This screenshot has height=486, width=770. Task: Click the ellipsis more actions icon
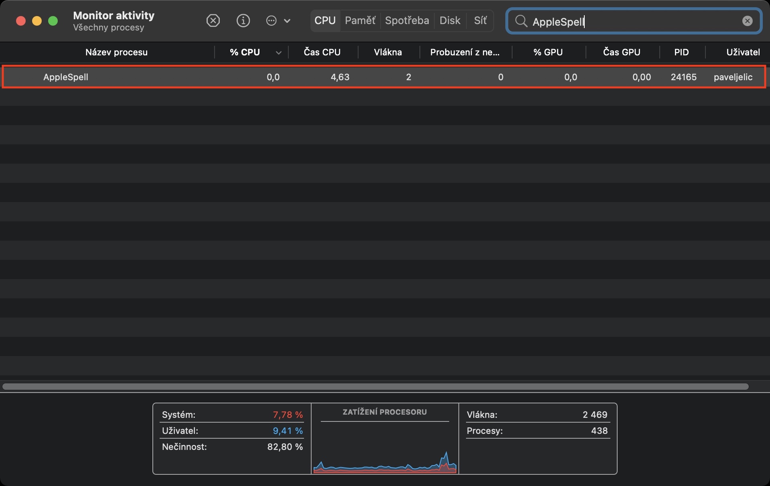tap(272, 20)
